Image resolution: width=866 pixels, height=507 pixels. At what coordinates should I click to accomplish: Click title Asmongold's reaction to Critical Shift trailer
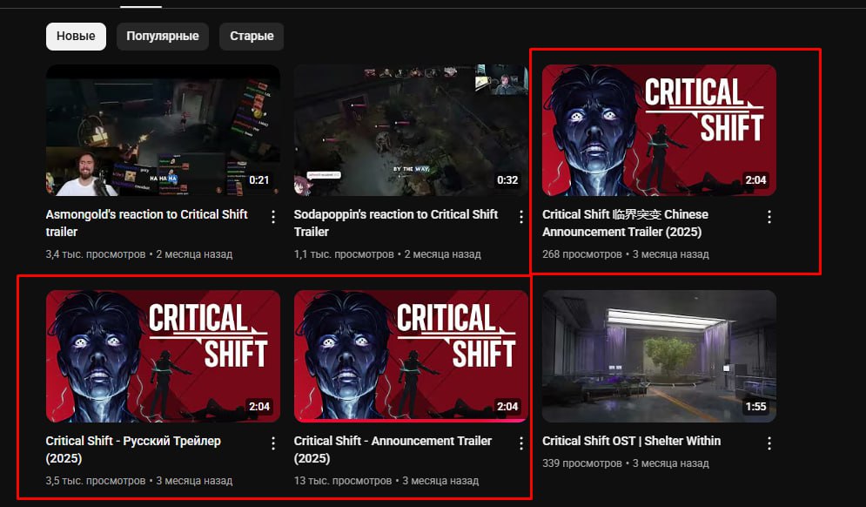click(146, 223)
